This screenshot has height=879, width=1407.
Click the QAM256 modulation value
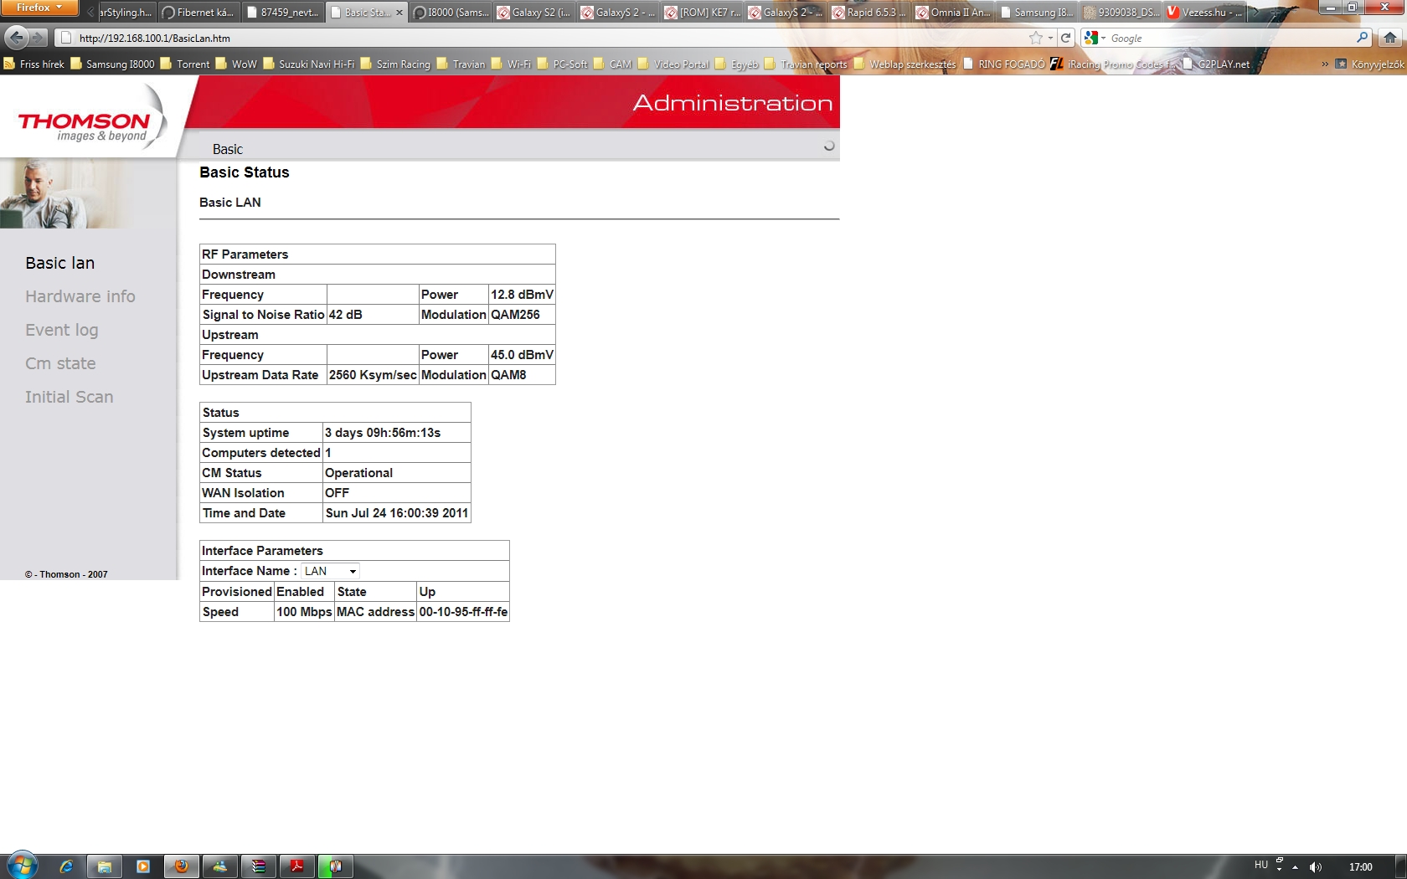coord(515,315)
